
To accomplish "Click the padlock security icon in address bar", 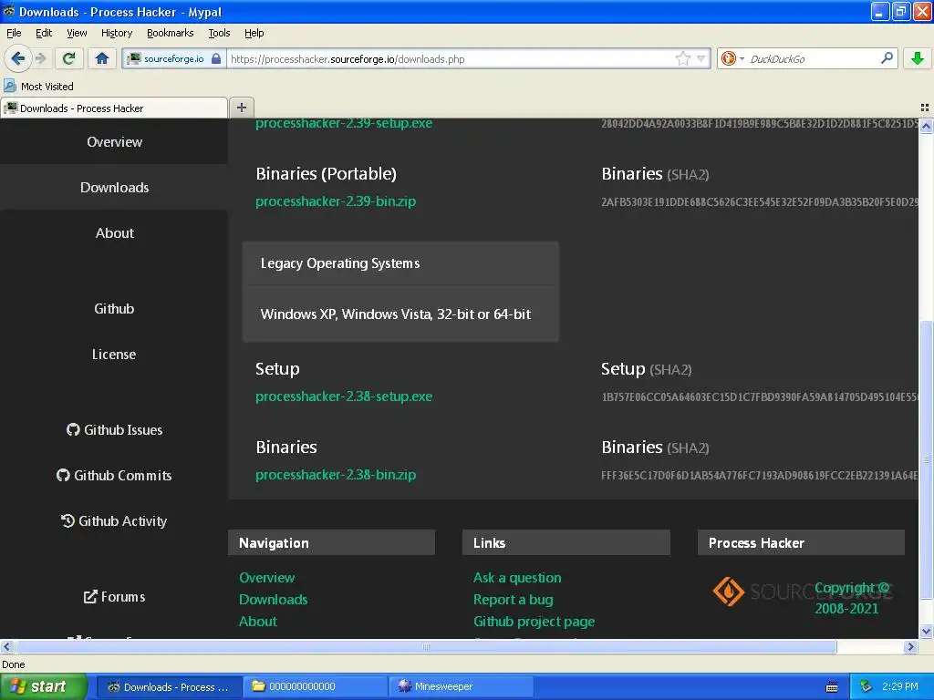I will coord(216,58).
